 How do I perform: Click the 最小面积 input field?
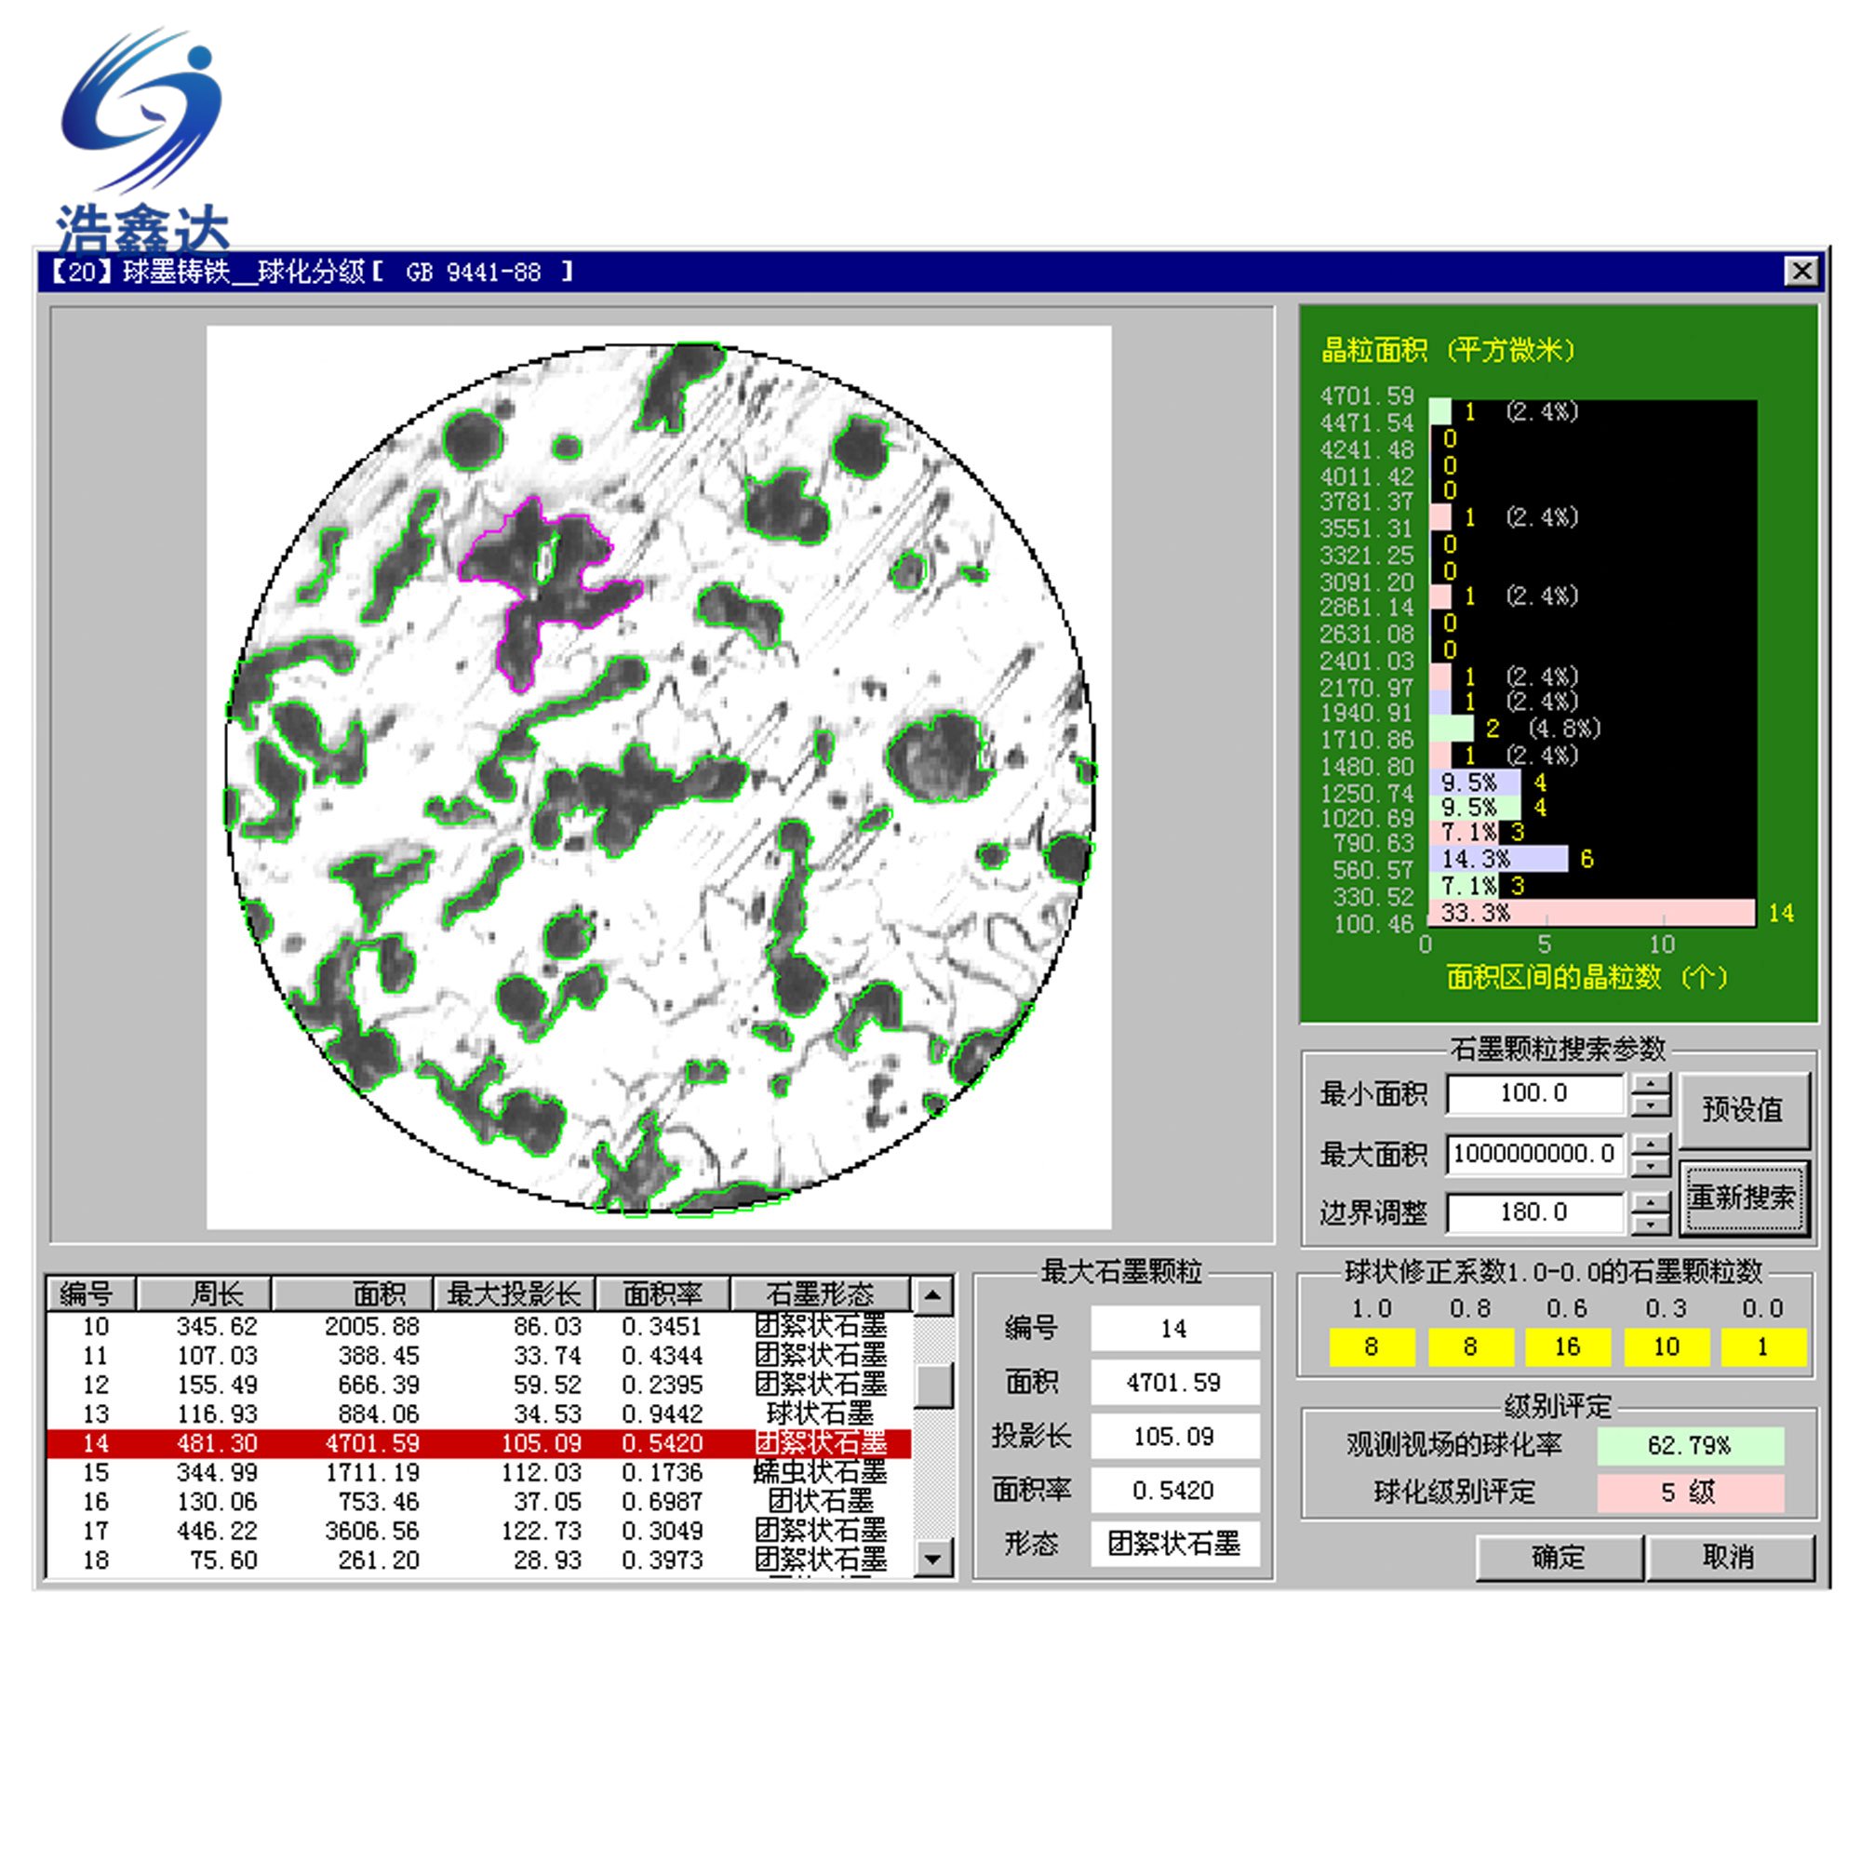click(1534, 1093)
